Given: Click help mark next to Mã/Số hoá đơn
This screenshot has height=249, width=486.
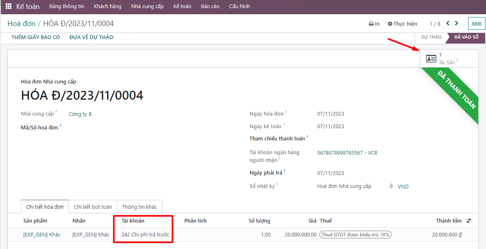Looking at the screenshot, I should tap(60, 125).
